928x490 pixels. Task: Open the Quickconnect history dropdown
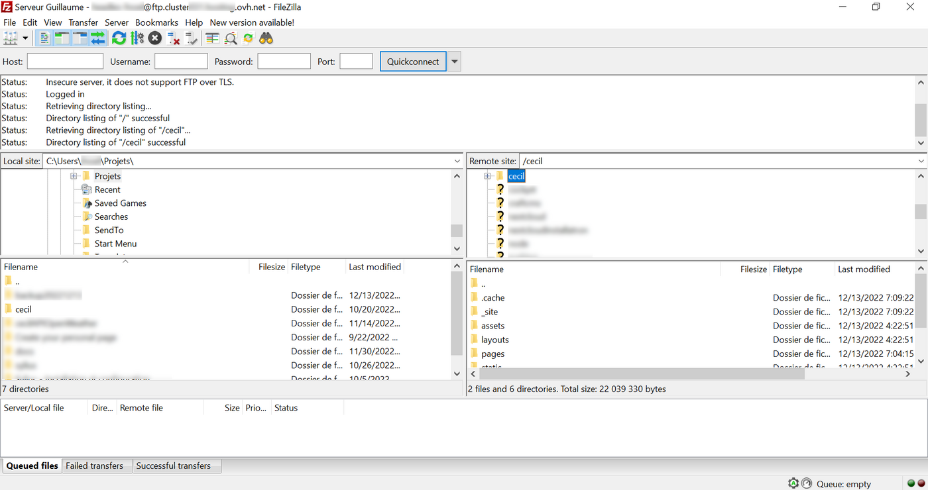[454, 61]
